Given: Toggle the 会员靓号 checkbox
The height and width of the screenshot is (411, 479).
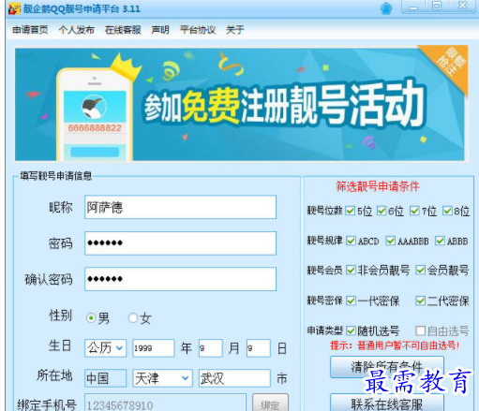Looking at the screenshot, I should click(x=420, y=270).
